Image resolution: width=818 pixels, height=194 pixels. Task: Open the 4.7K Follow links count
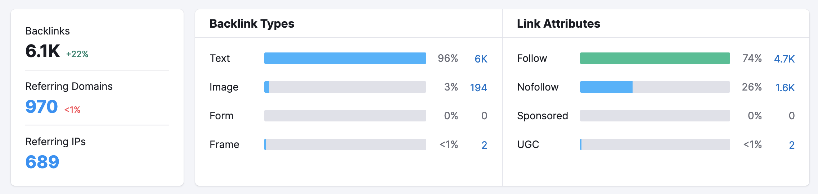(x=784, y=59)
